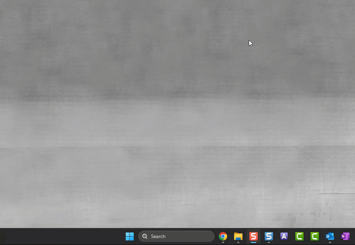Open File Explorer from the taskbar
Viewport: 355px width, 245px height.
238,236
